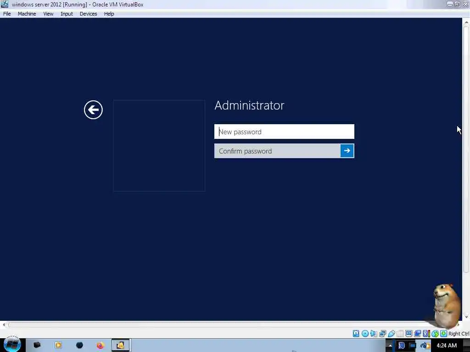Show hidden system tray icons
The height and width of the screenshot is (352, 470).
click(x=390, y=346)
